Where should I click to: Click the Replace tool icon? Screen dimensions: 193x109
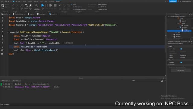click(x=26, y=5)
